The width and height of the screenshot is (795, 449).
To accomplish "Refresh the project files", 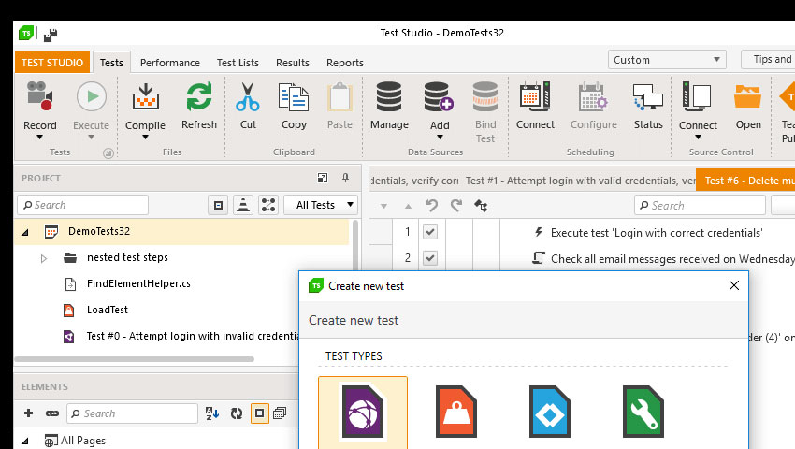I will 198,106.
